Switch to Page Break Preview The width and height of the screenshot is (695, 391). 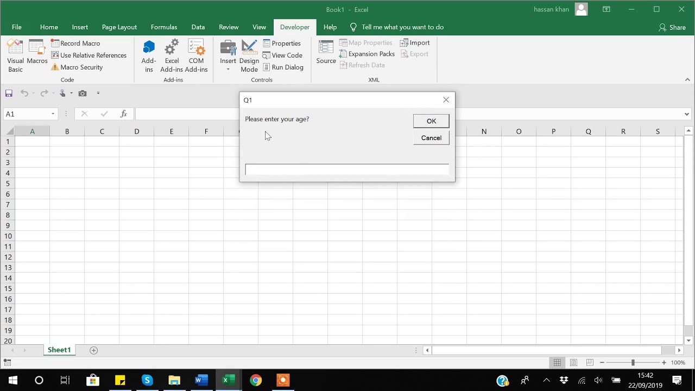(x=590, y=362)
